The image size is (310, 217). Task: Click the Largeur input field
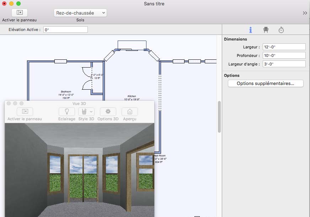click(x=284, y=47)
